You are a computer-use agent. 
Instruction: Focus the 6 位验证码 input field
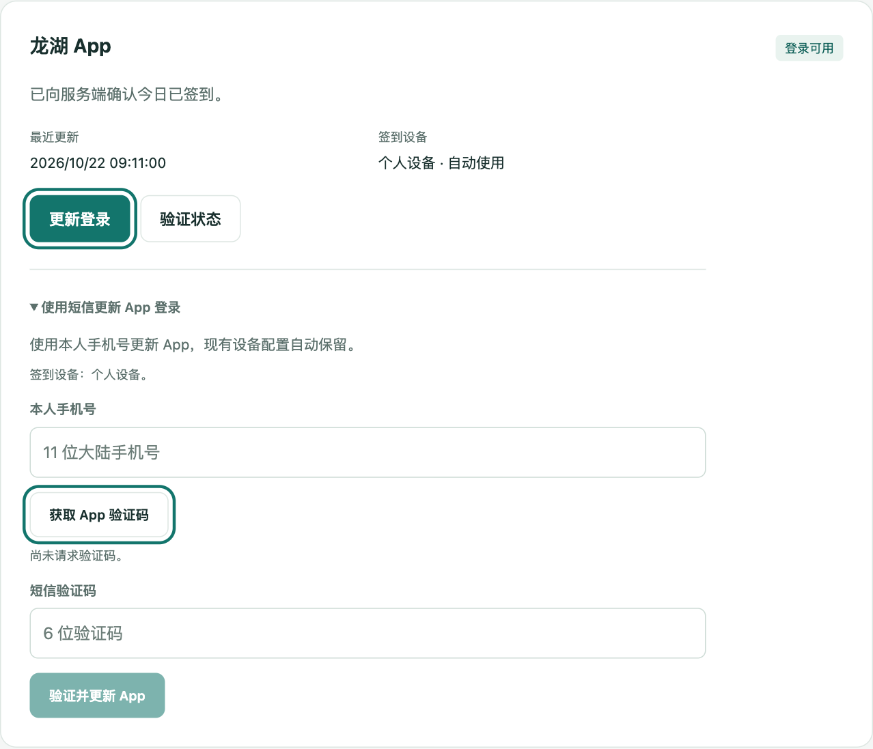pos(368,634)
